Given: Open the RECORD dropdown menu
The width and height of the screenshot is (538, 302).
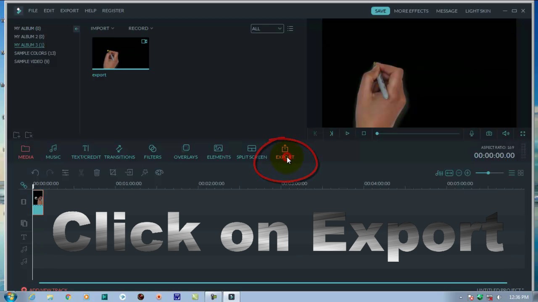Looking at the screenshot, I should (140, 28).
